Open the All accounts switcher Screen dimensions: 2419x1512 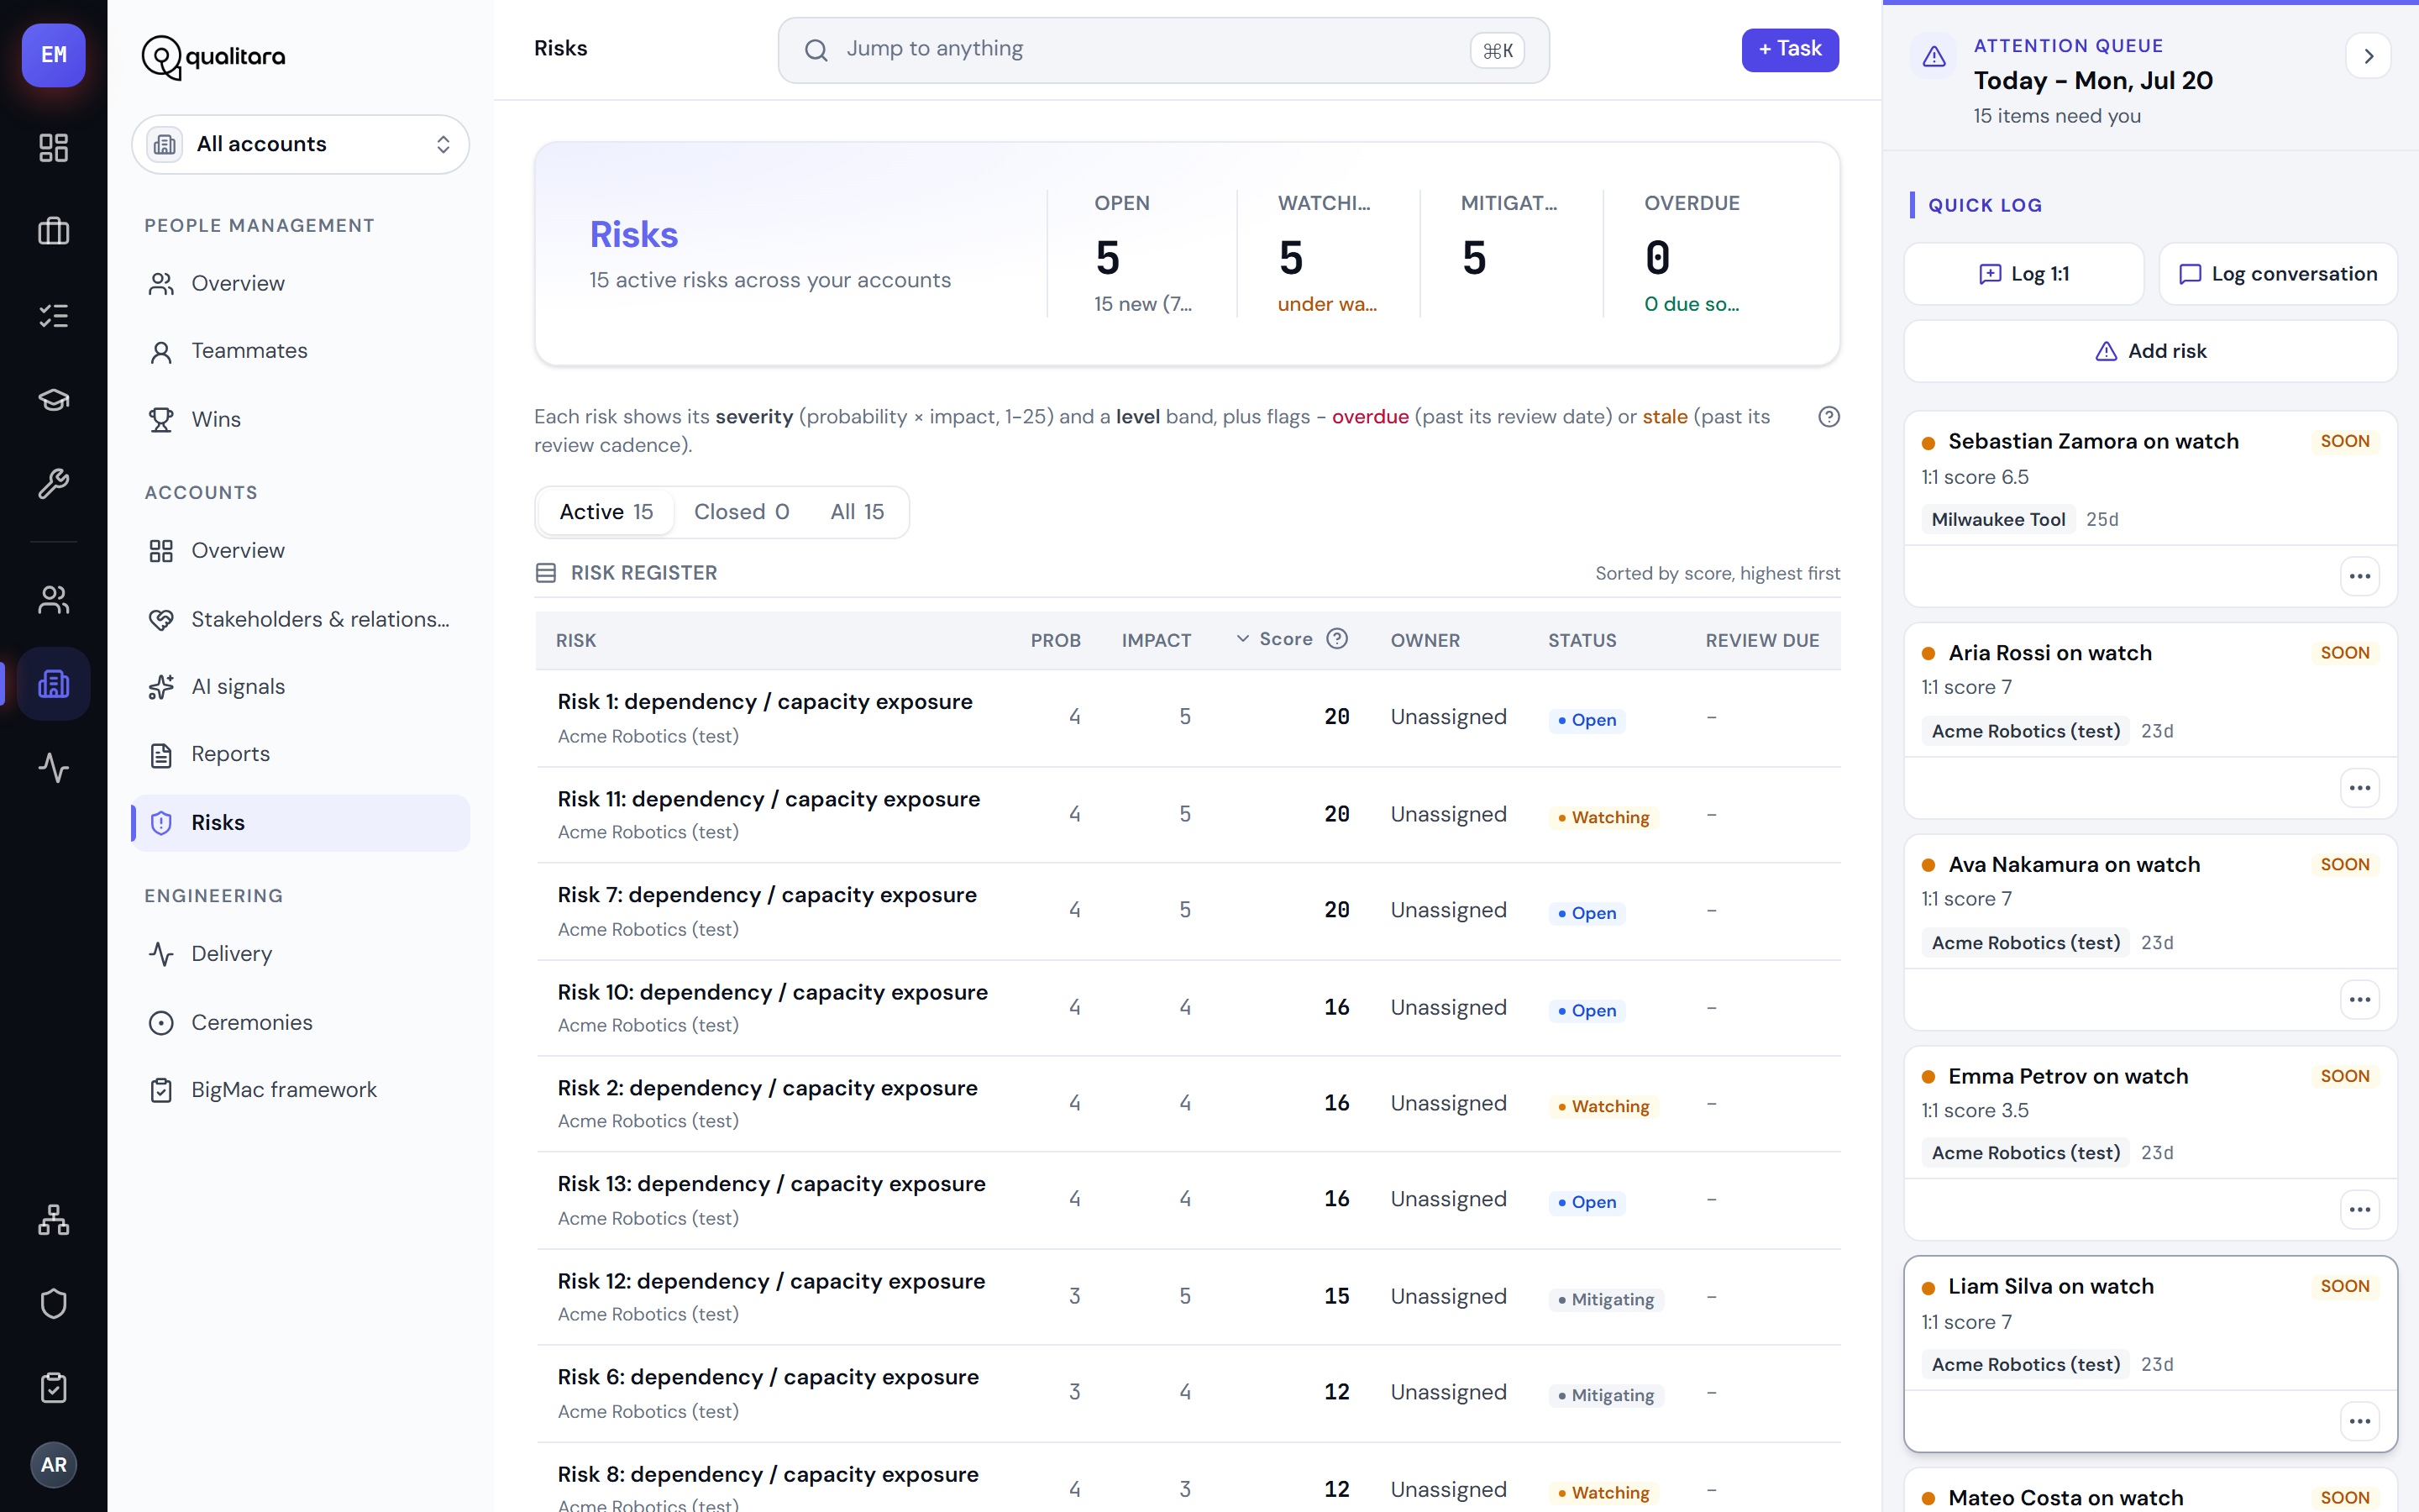coord(301,144)
